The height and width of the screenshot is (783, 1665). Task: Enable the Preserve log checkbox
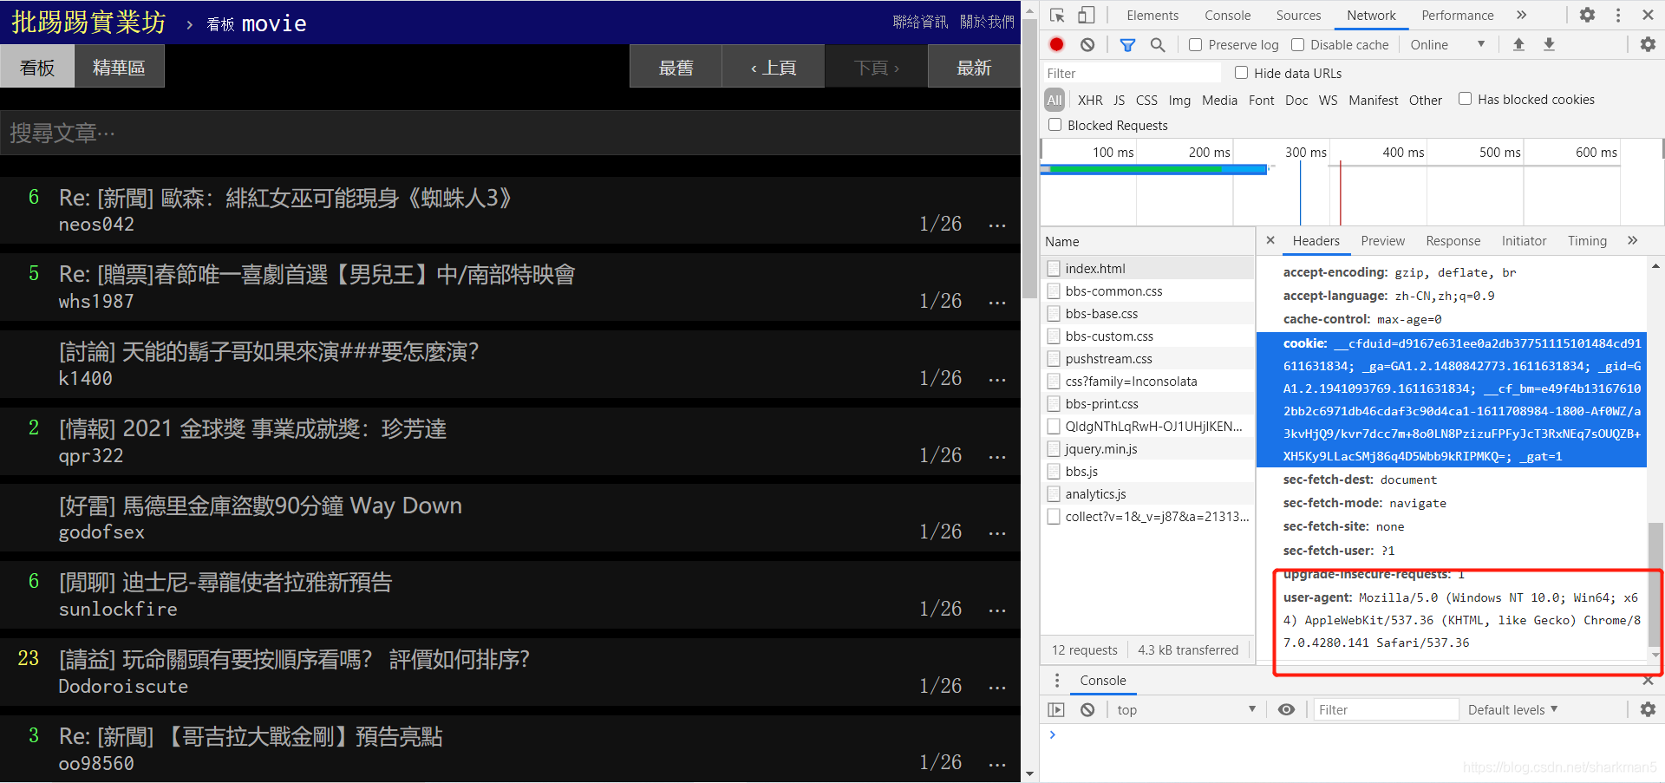(x=1195, y=44)
